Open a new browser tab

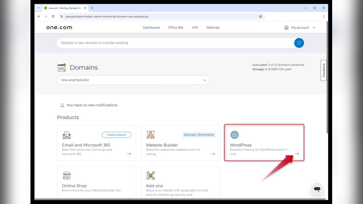pos(92,8)
